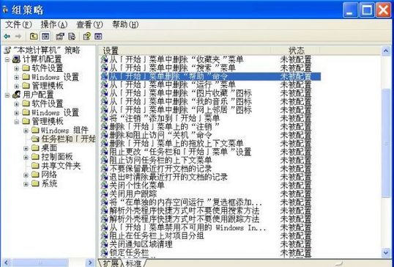Click the folder icon beside 桌面
Screen dimensions: 394x267
coord(35,148)
